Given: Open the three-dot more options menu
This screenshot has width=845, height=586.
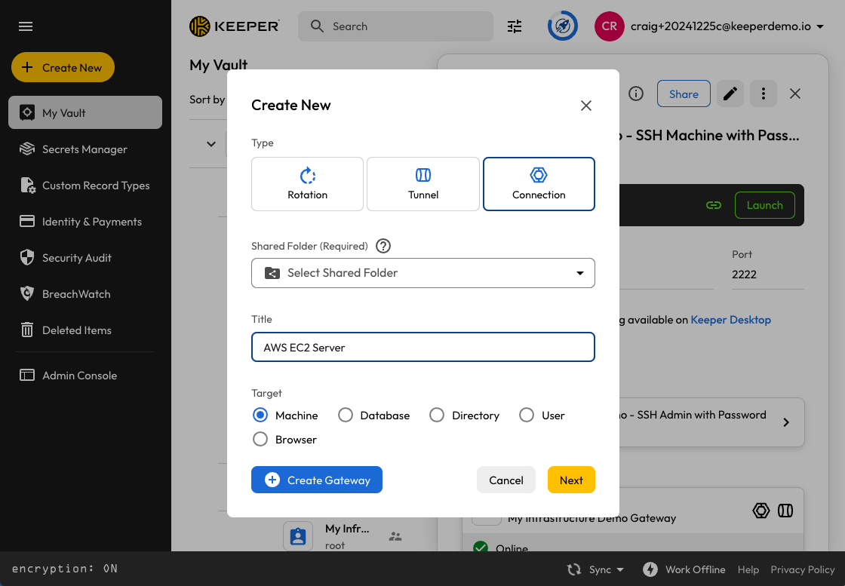Looking at the screenshot, I should point(764,94).
